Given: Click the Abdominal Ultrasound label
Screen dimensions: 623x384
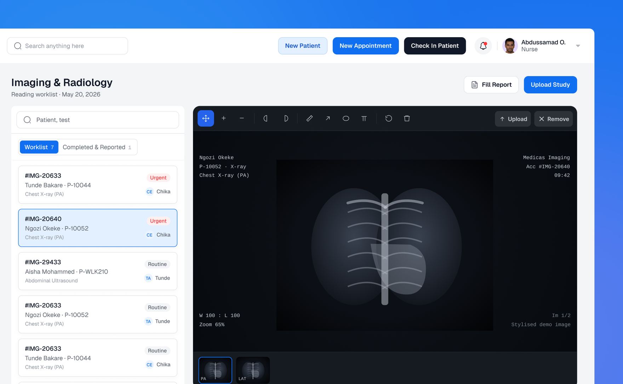Looking at the screenshot, I should 51,281.
